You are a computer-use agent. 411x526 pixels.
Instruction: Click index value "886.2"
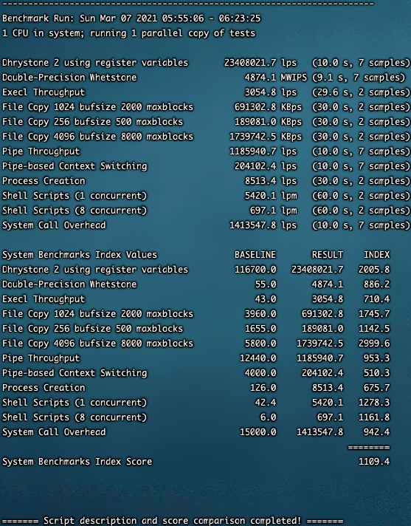click(x=376, y=284)
